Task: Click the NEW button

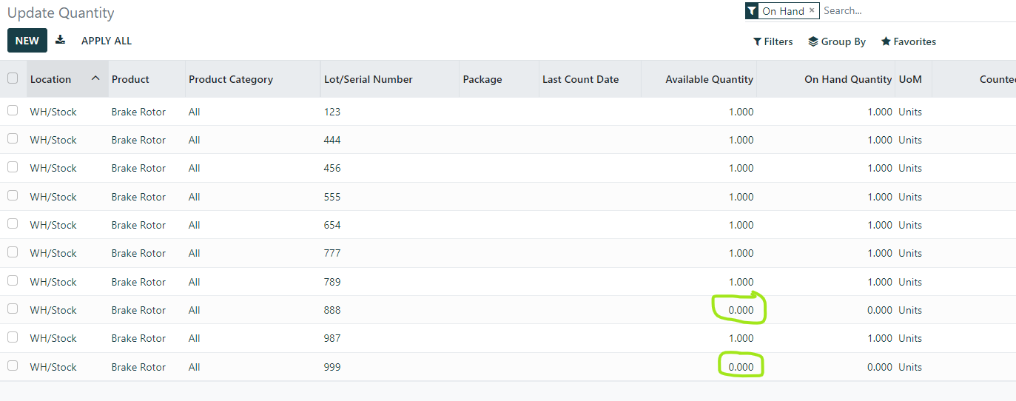Action: click(x=27, y=41)
